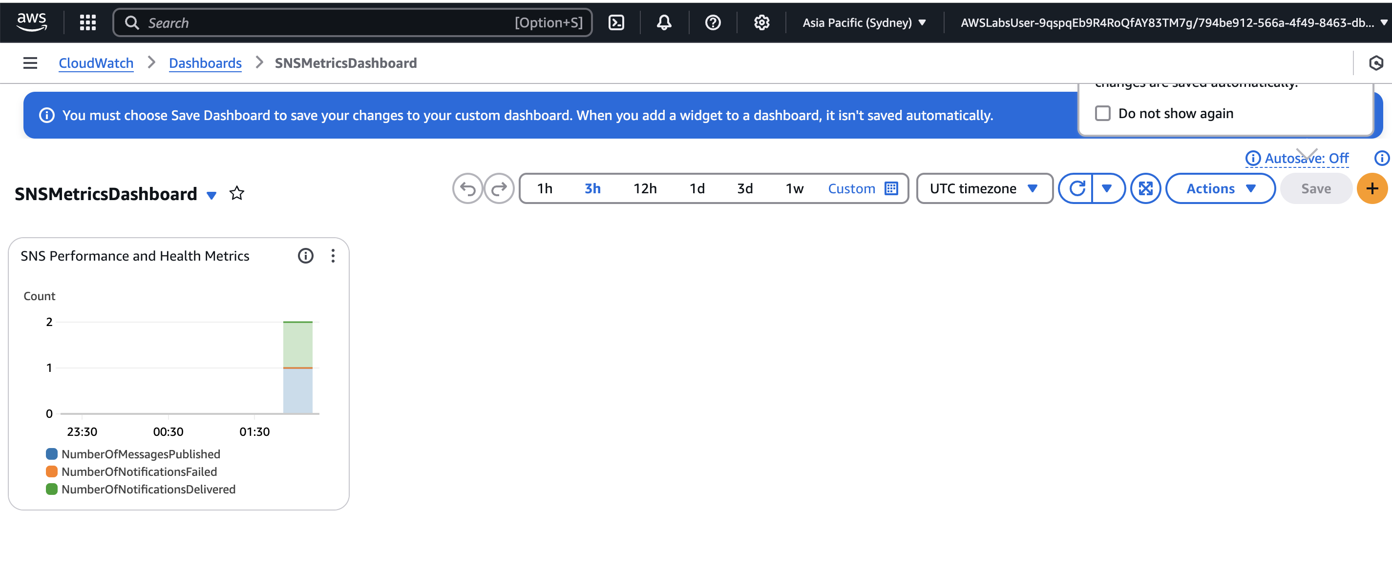Add a widget with the orange plus button

click(1372, 188)
